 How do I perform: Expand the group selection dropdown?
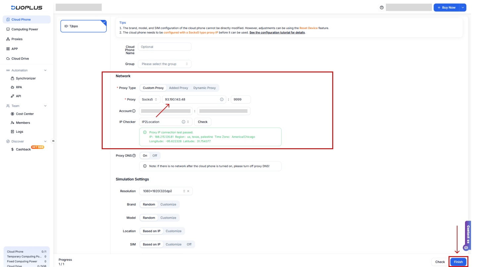(x=165, y=64)
